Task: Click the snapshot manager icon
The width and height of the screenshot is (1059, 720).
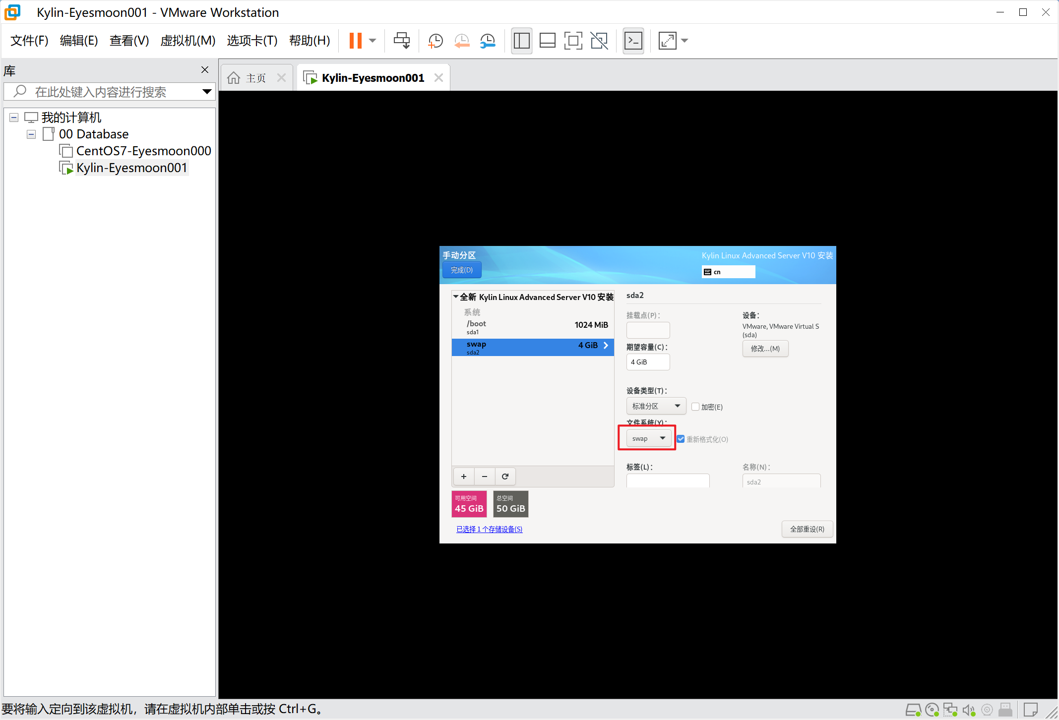Action: tap(489, 40)
